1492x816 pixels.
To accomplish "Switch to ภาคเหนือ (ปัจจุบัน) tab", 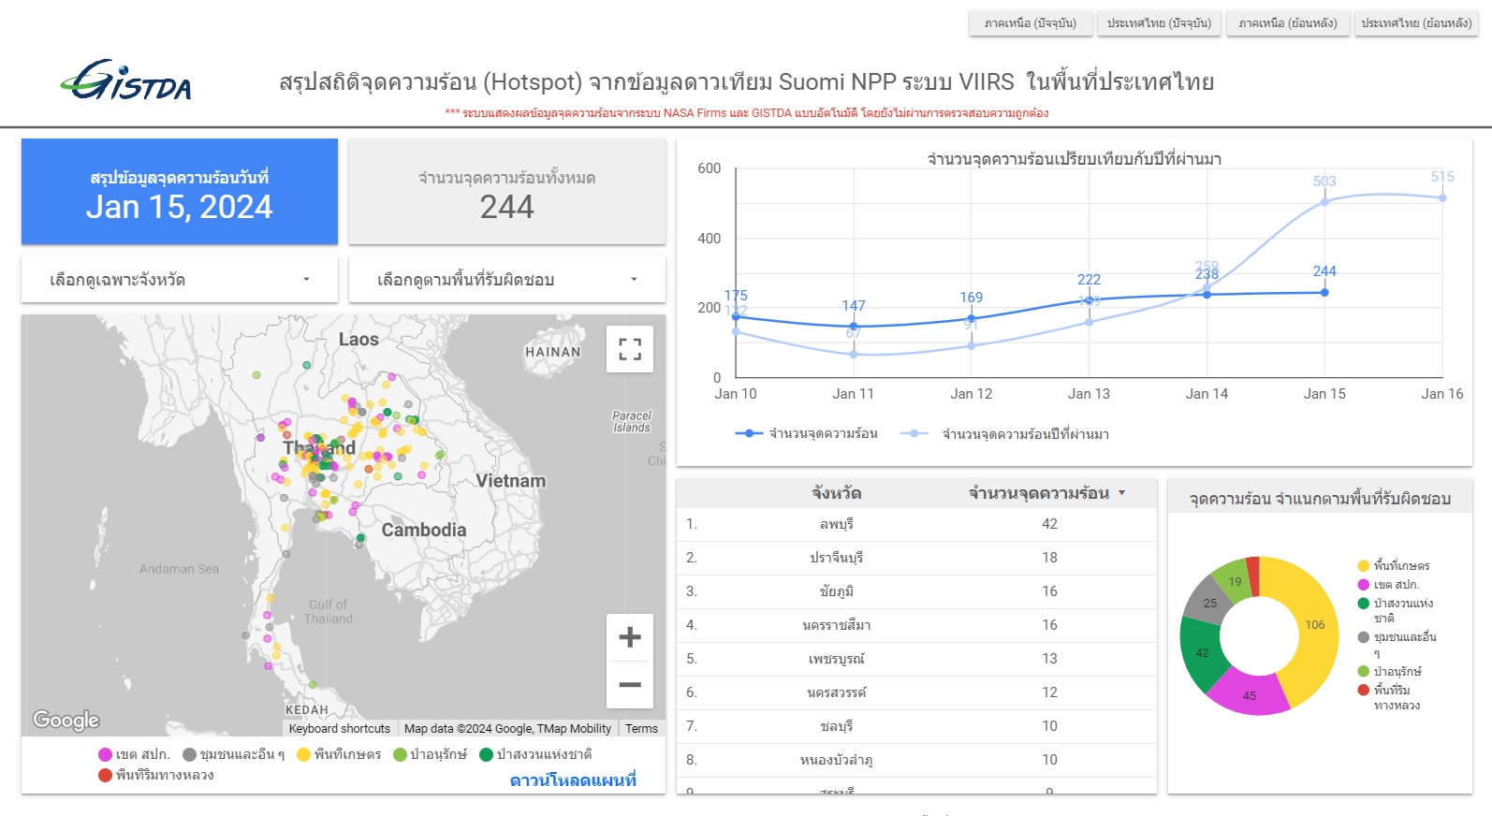I will point(1030,23).
